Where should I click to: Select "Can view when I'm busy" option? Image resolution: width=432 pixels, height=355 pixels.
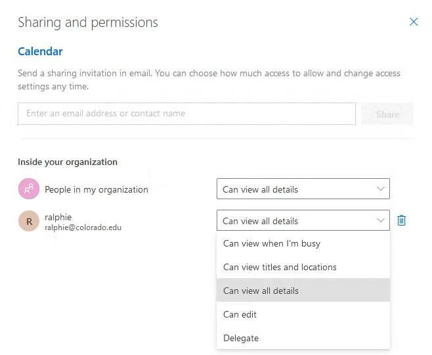coord(272,244)
